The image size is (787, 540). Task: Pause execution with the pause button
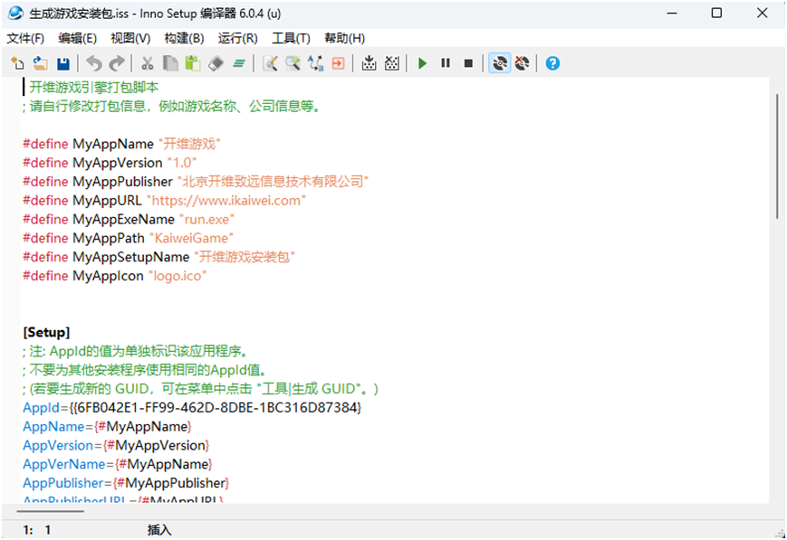coord(446,63)
